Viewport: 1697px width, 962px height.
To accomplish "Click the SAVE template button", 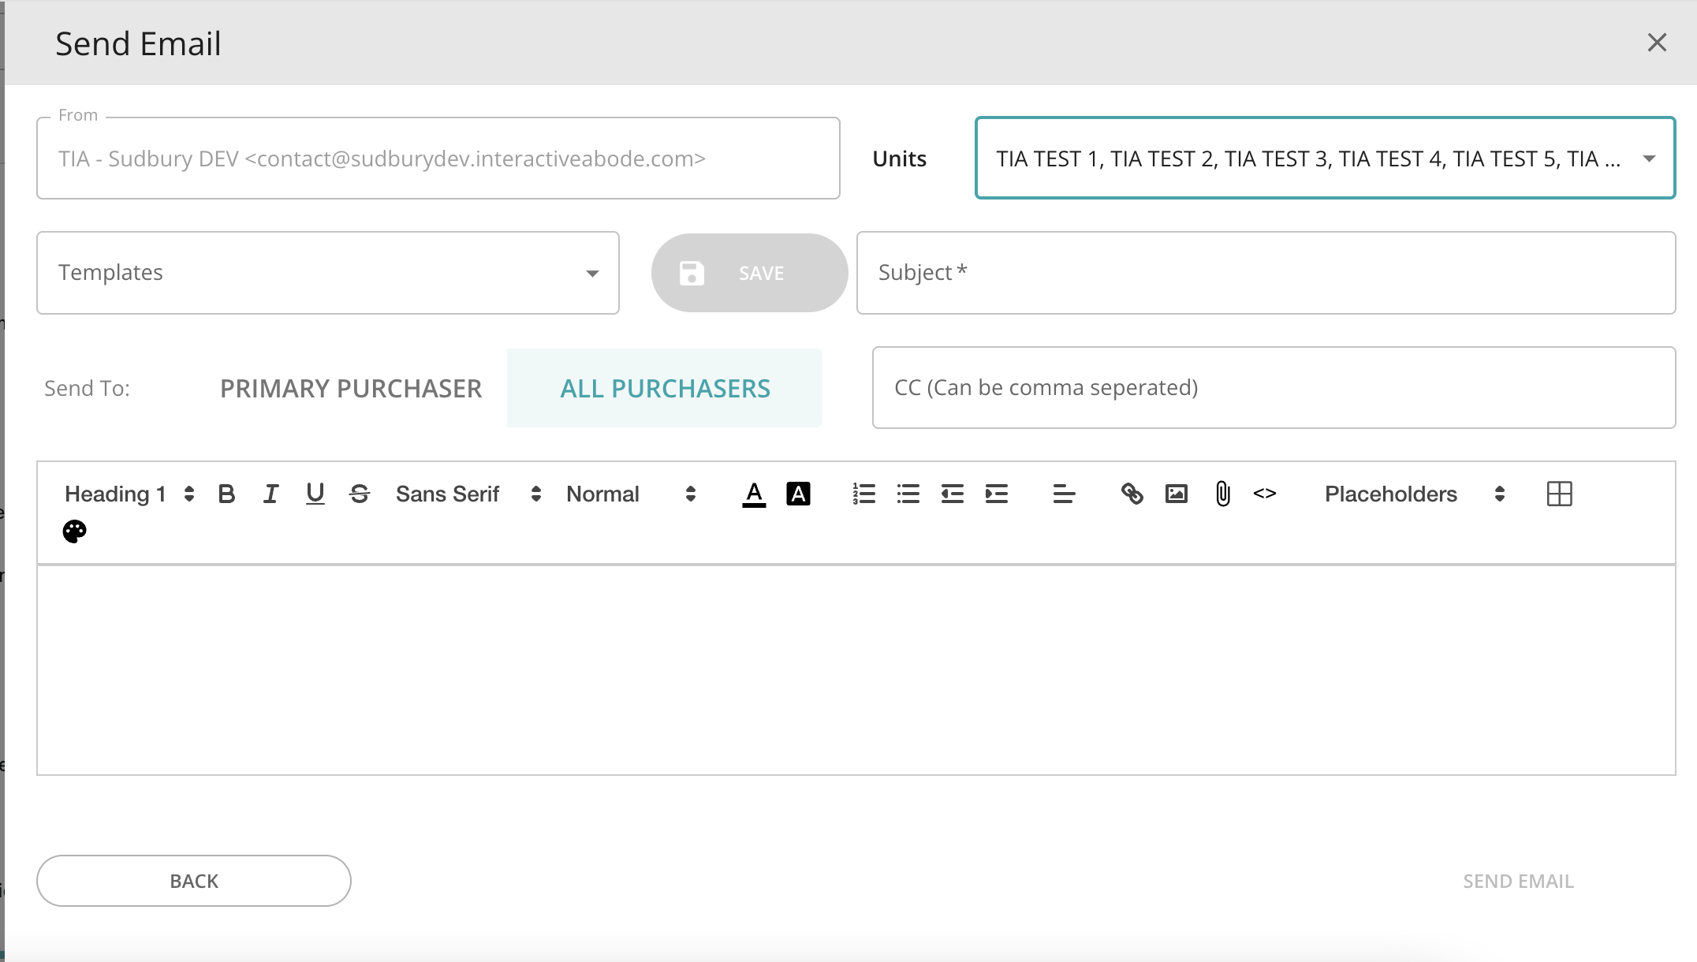I will [x=749, y=273].
